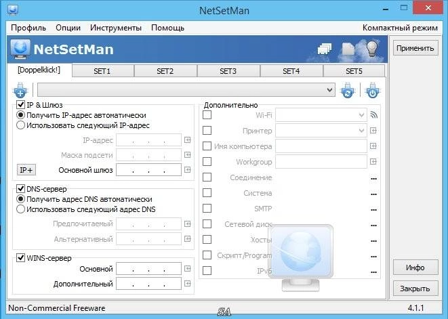Enable the Соединение checkbox

(207, 177)
